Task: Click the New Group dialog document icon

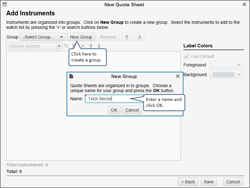Action: pos(71,76)
